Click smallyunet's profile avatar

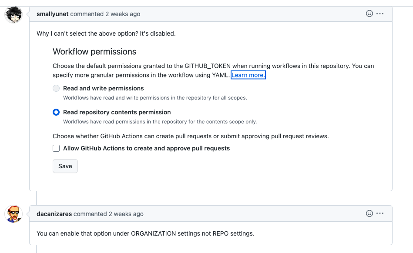pyautogui.click(x=13, y=14)
